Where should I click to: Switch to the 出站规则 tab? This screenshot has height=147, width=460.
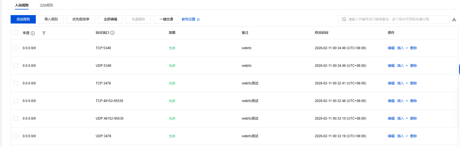(x=46, y=5)
